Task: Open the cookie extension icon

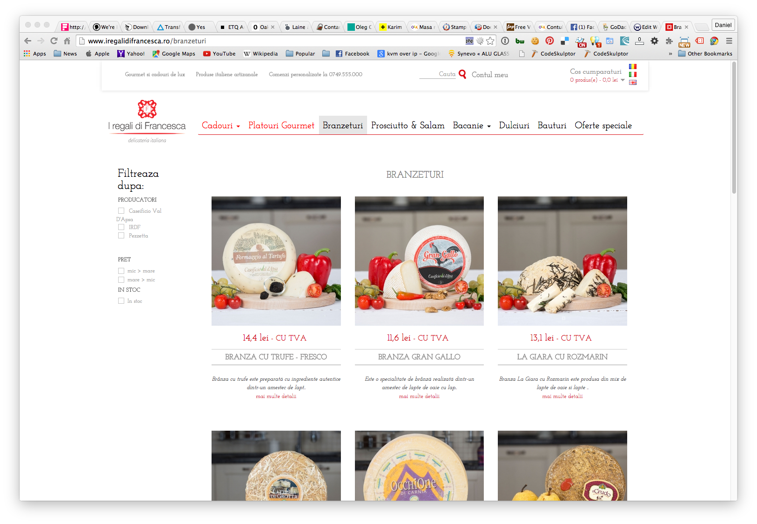Action: [535, 41]
